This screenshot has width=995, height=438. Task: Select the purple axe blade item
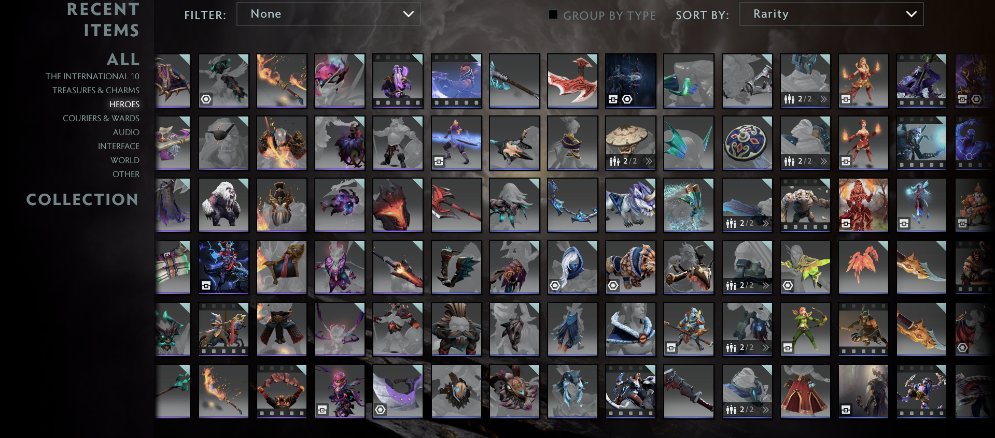(398, 391)
